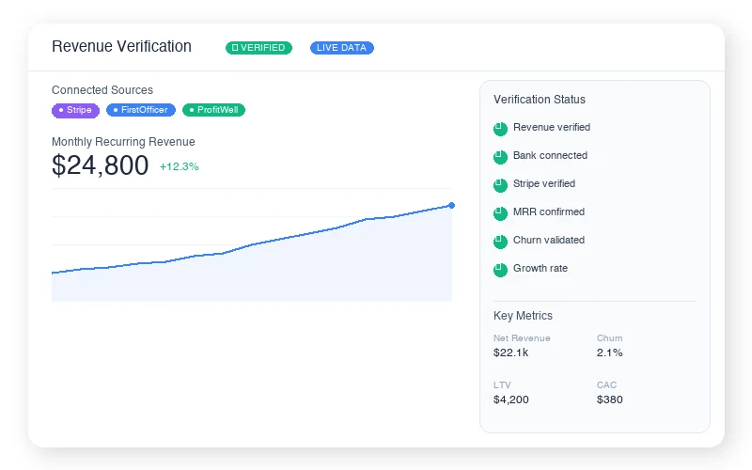Click the LTV $4,200 metric

(511, 392)
